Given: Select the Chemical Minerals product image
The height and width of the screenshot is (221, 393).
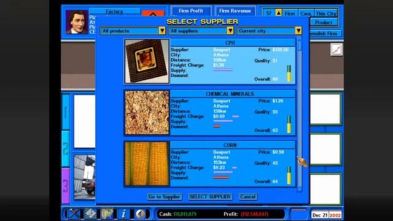Looking at the screenshot, I should tap(147, 112).
